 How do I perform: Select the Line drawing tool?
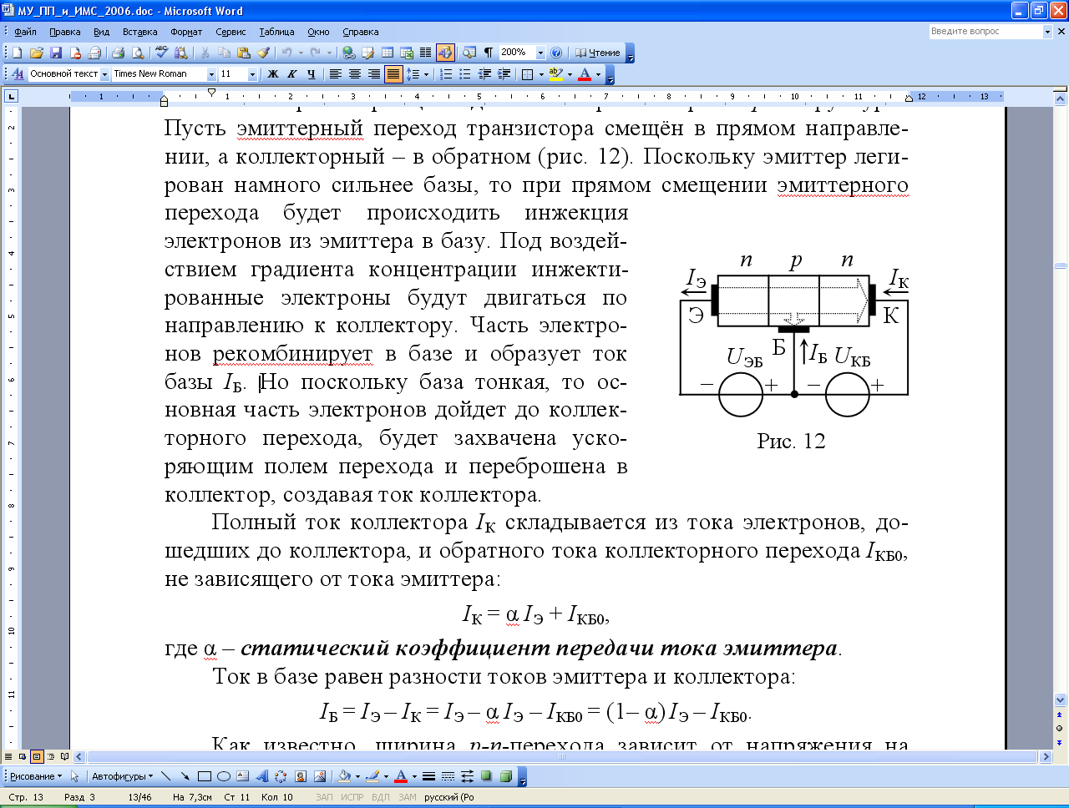coord(165,776)
